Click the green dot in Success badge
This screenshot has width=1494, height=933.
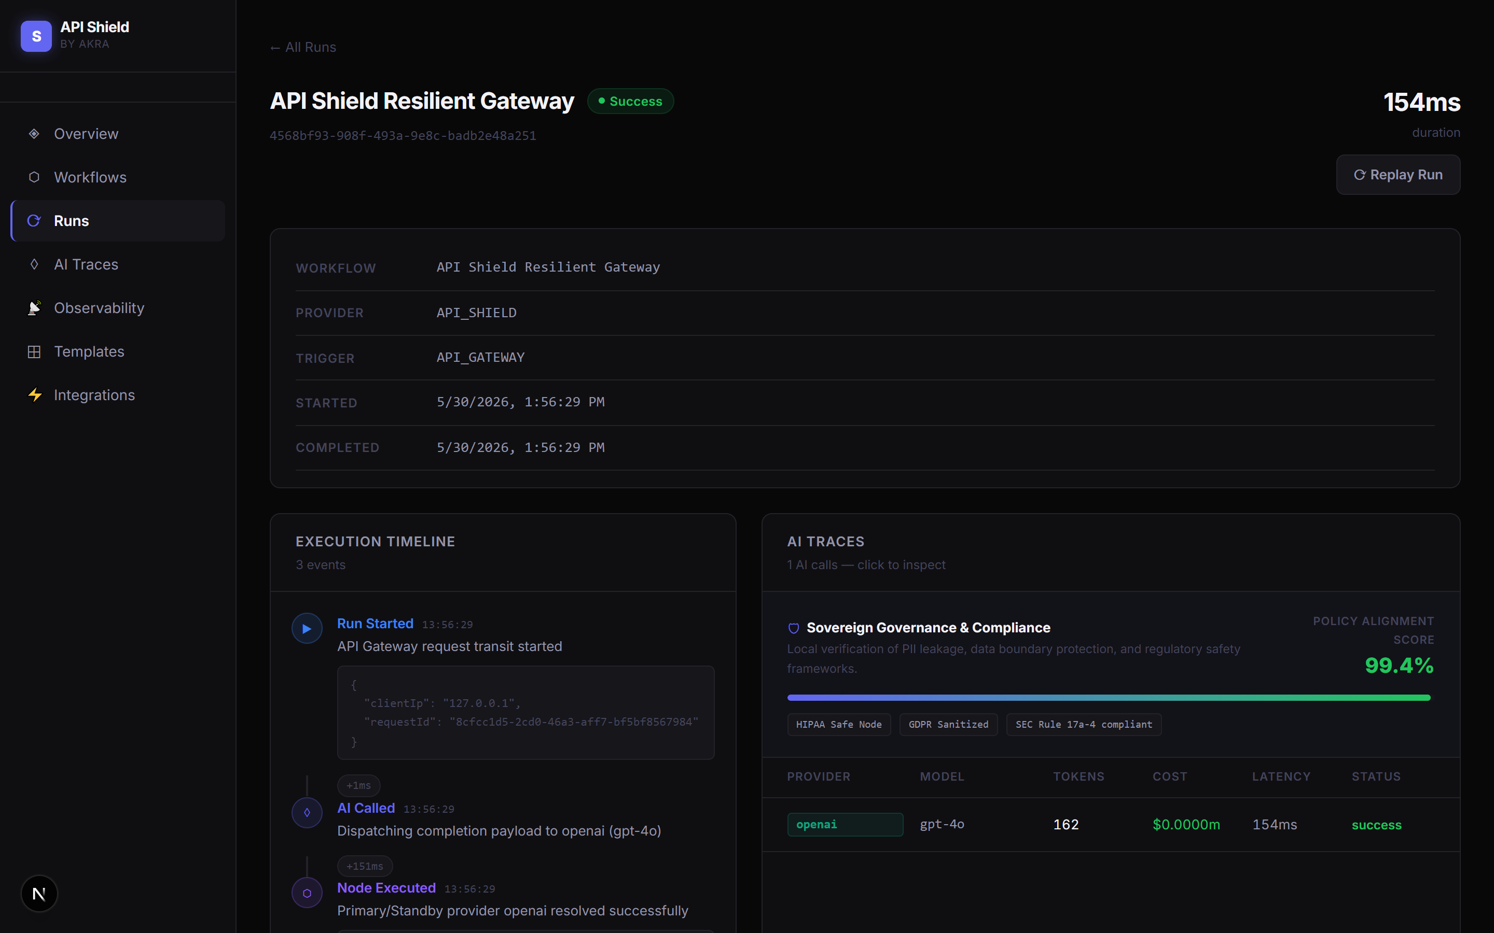tap(601, 101)
